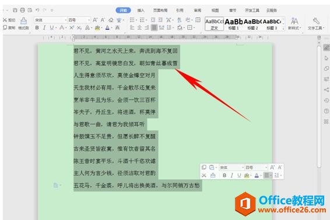
Task: Clear formatting with the eraser icon
Action: pos(111,20)
